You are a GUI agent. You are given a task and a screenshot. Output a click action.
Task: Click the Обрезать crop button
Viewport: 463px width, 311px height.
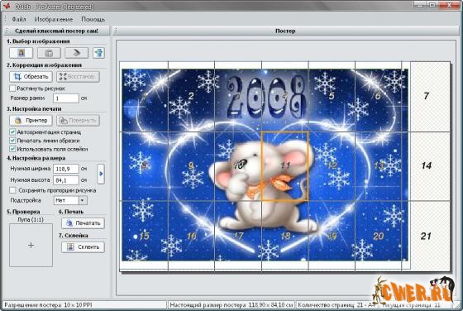click(x=31, y=76)
